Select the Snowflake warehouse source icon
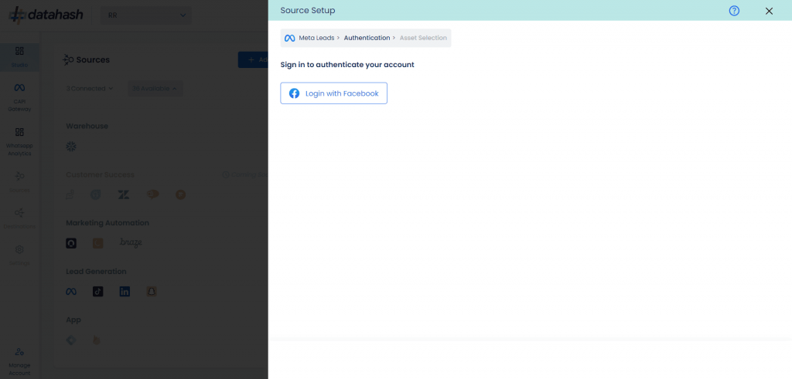 [x=71, y=146]
